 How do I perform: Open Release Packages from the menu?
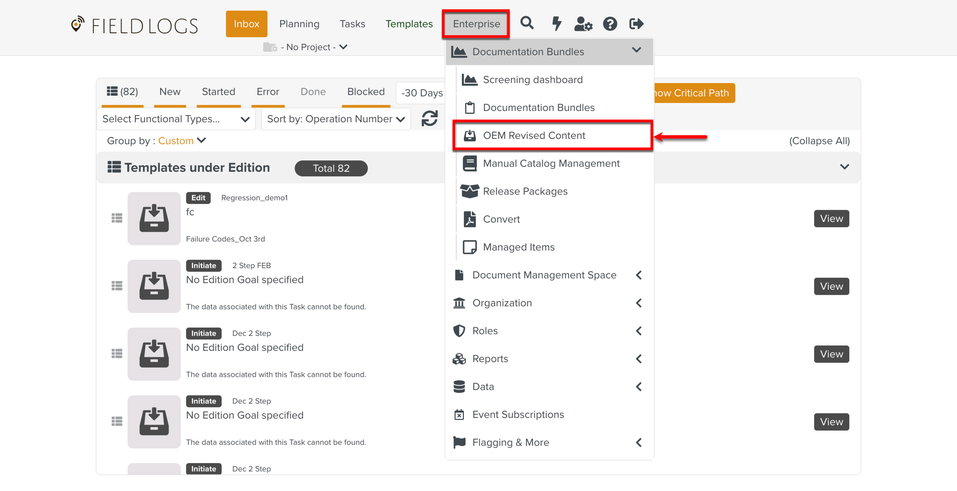[525, 191]
